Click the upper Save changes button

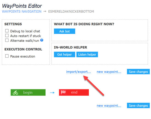138,72
